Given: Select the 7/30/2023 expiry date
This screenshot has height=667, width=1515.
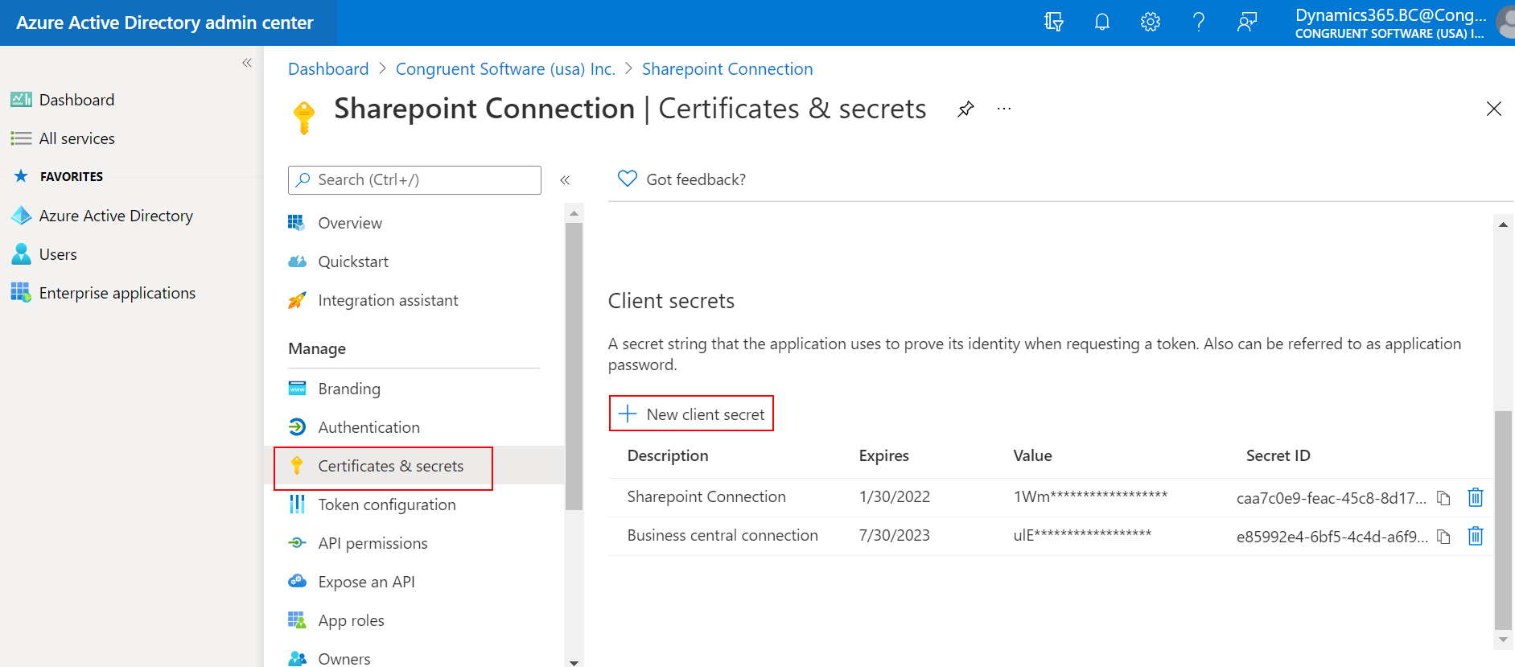Looking at the screenshot, I should tap(895, 535).
